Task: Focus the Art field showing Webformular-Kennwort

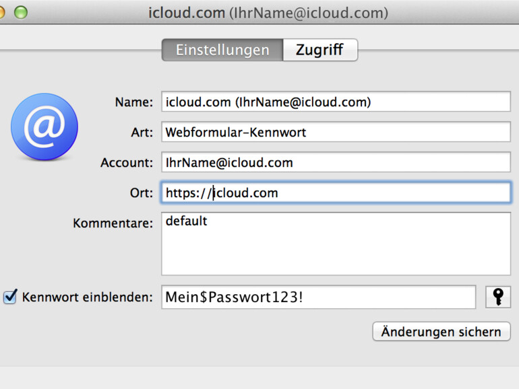Action: point(336,133)
